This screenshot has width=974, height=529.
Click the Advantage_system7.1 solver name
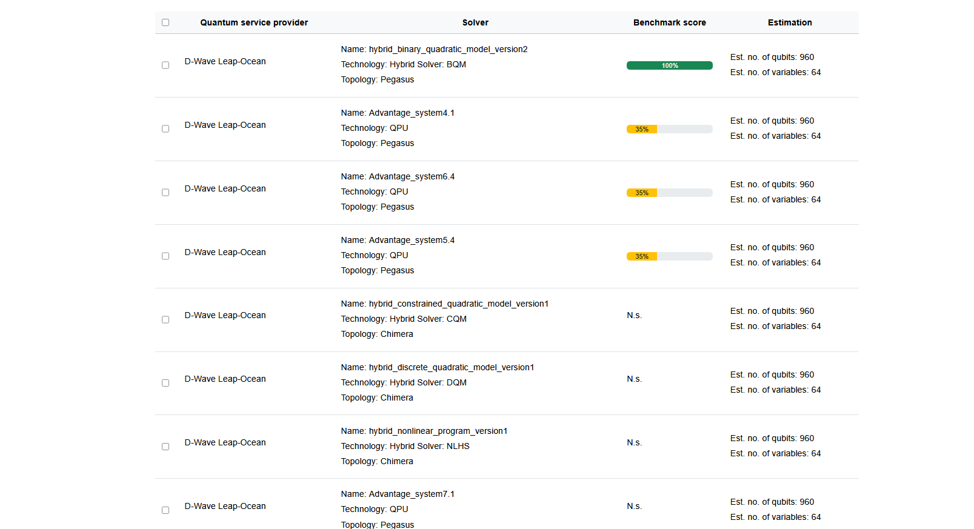tap(411, 494)
